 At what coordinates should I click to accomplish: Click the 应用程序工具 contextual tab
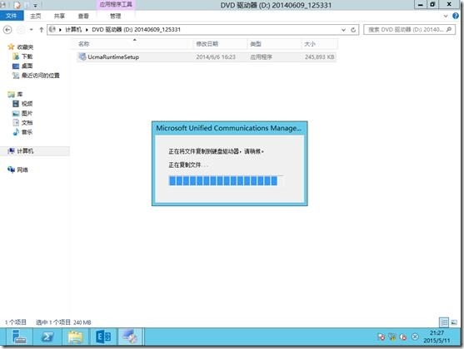116,4
